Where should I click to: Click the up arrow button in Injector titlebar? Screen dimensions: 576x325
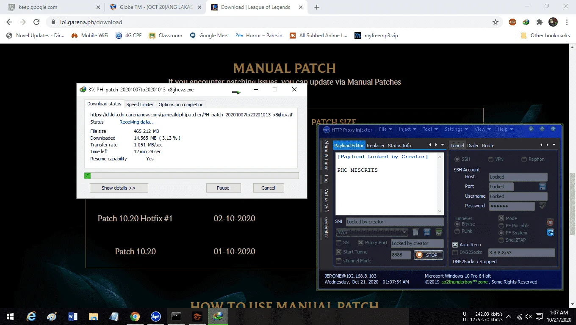click(542, 129)
